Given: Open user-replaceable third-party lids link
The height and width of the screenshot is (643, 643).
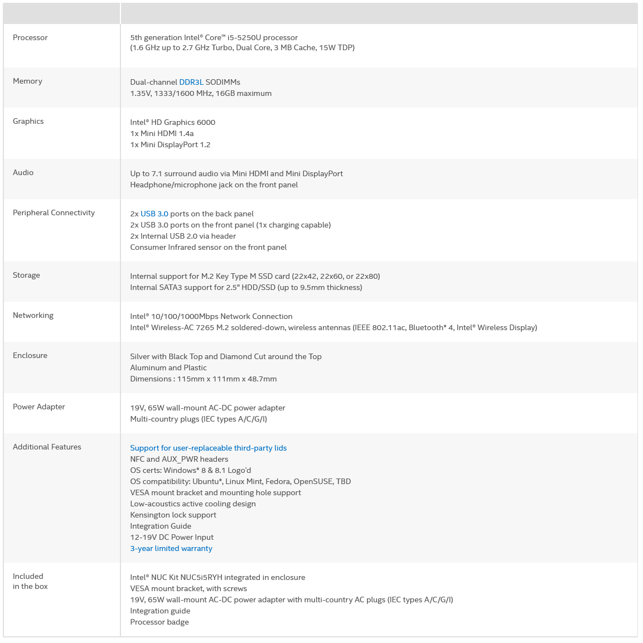Looking at the screenshot, I should [x=208, y=448].
